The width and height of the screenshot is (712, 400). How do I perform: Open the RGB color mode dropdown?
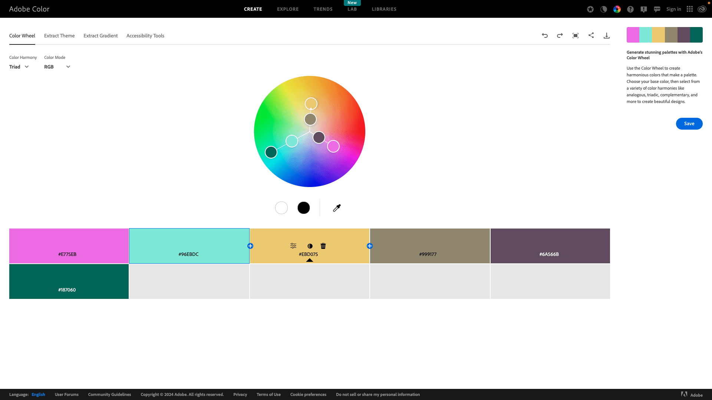coord(57,67)
